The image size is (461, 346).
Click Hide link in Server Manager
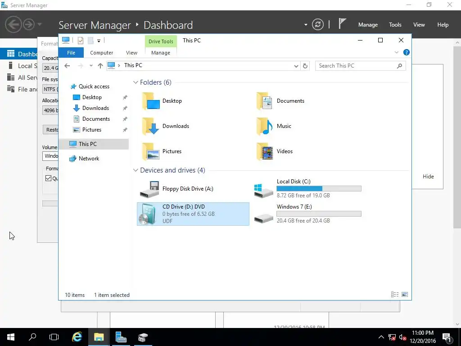click(x=428, y=177)
